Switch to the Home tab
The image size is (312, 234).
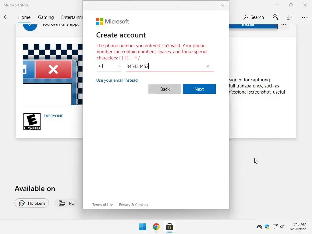click(24, 17)
